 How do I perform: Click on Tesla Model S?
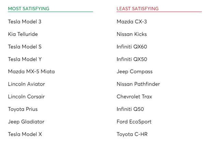click(25, 47)
